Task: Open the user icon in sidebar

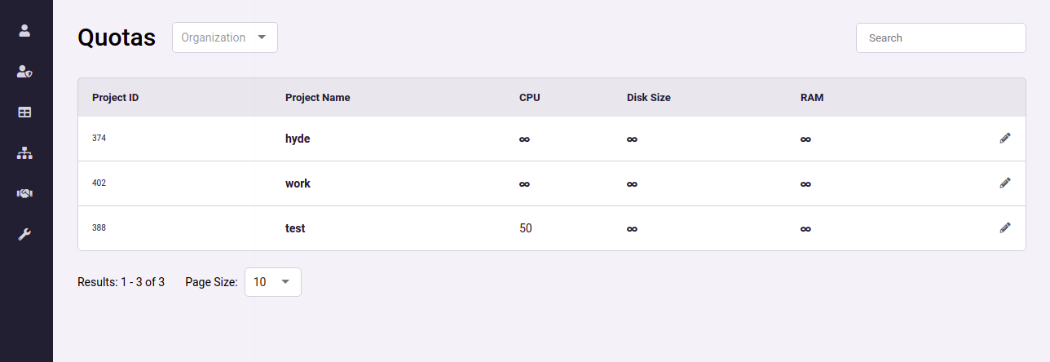Action: (24, 30)
